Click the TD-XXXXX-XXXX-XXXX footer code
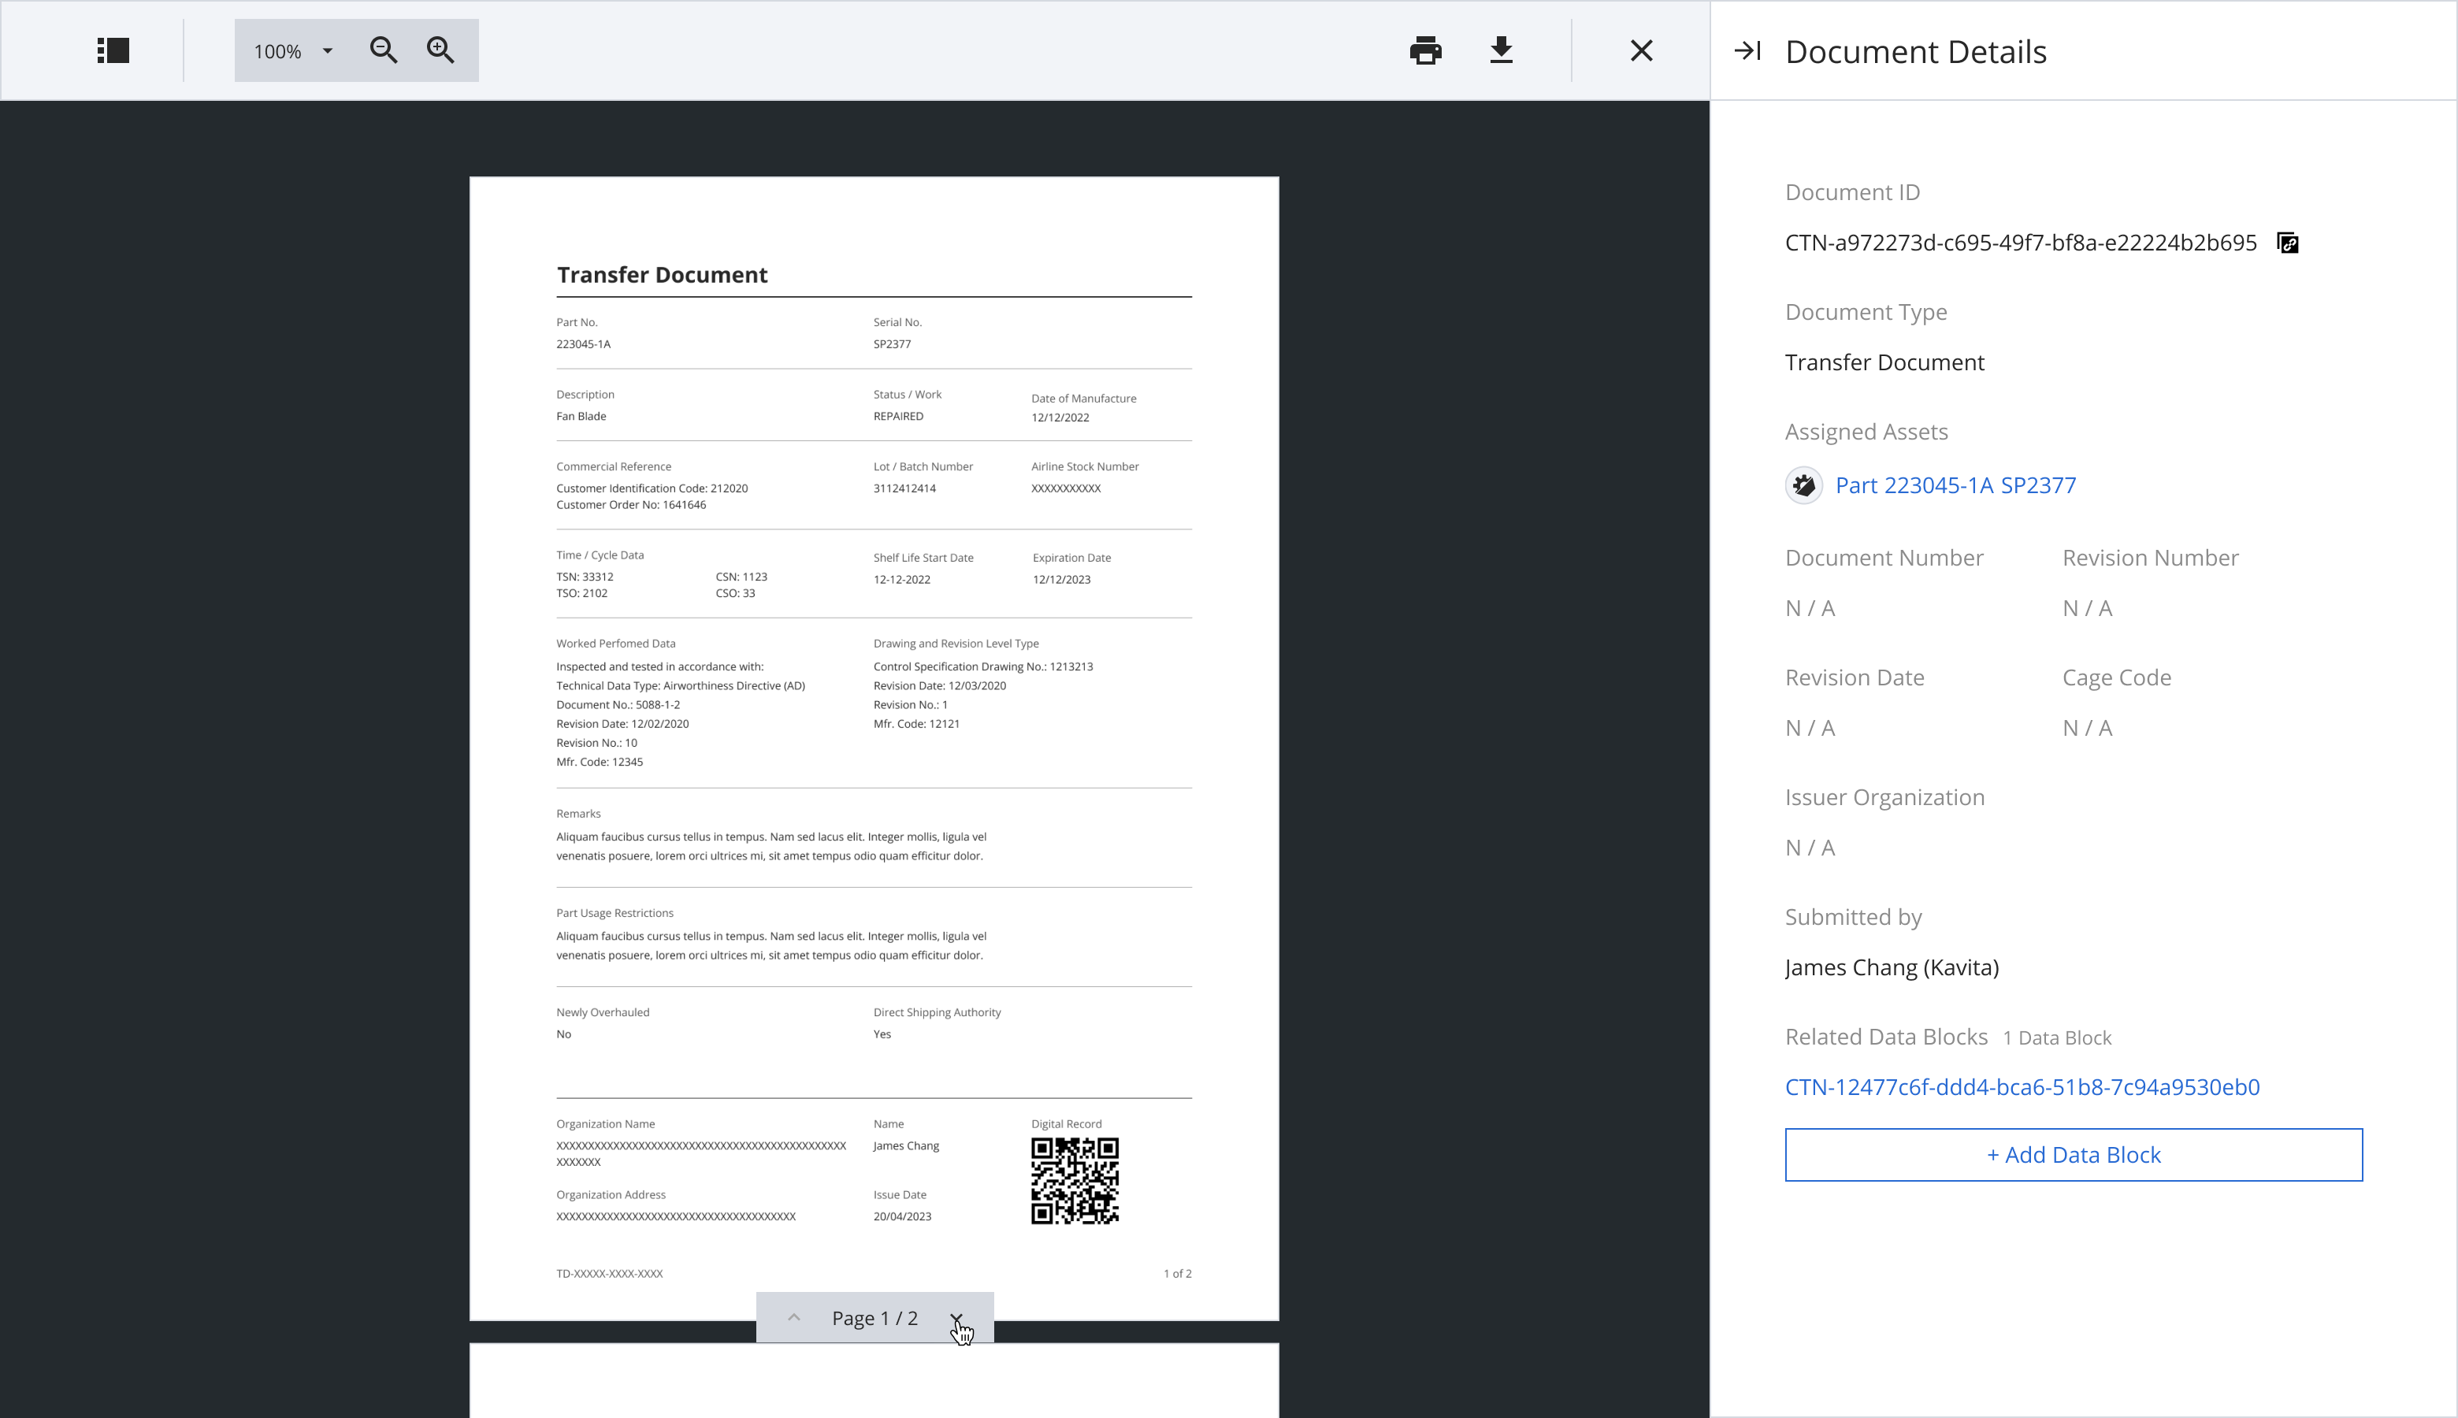The image size is (2458, 1418). (610, 1274)
